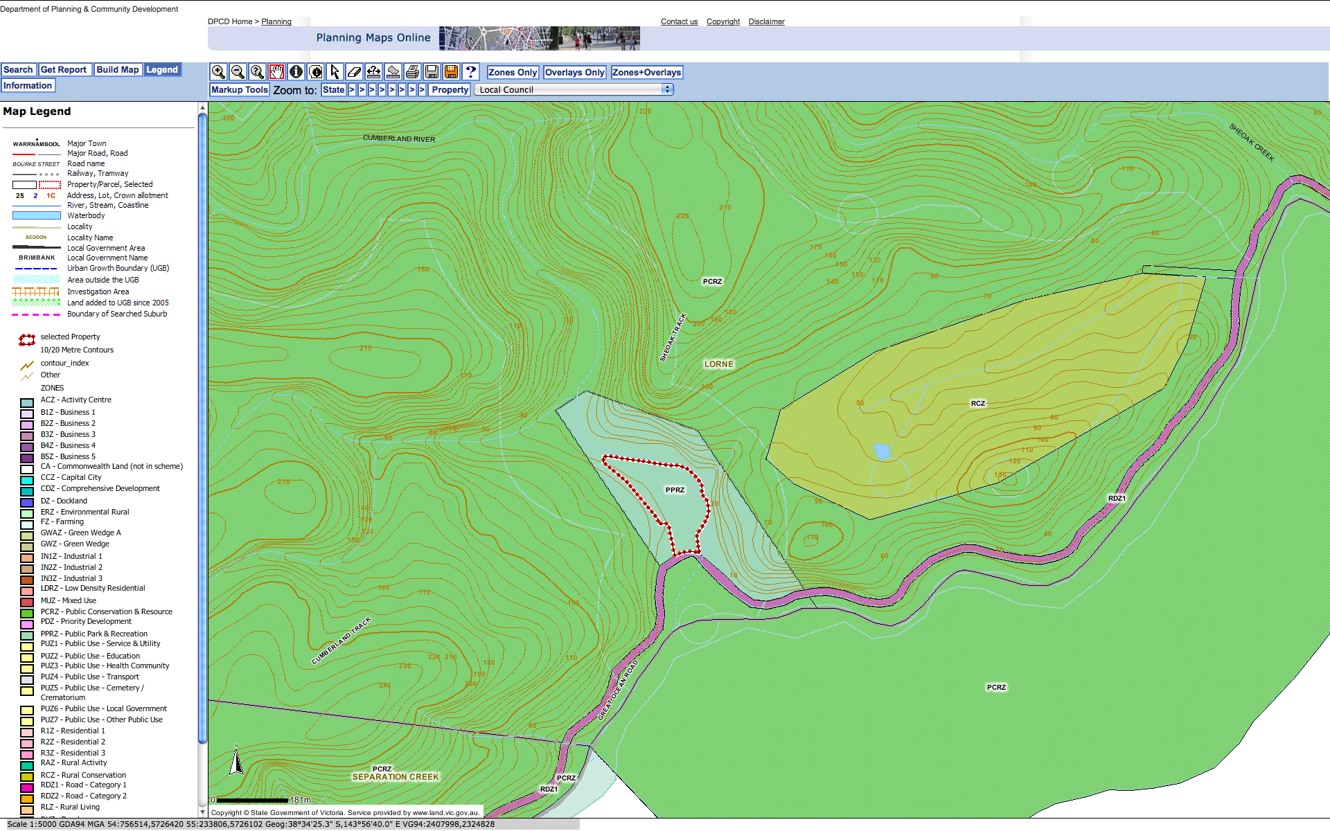Viewport: 1330px width, 831px height.
Task: Click the Property zoom level option
Action: [450, 89]
